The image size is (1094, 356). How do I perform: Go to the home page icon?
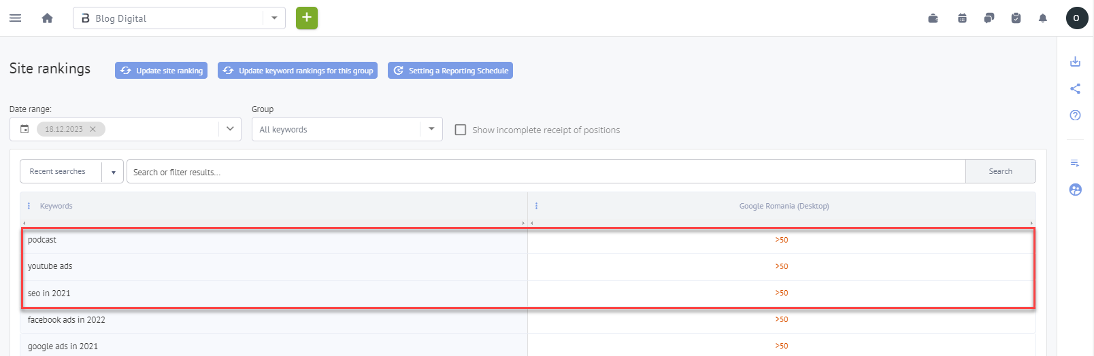(x=47, y=18)
